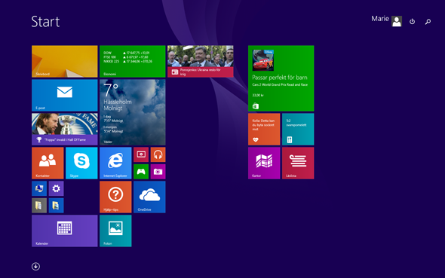Open the Kontakter people tile

coord(48,163)
